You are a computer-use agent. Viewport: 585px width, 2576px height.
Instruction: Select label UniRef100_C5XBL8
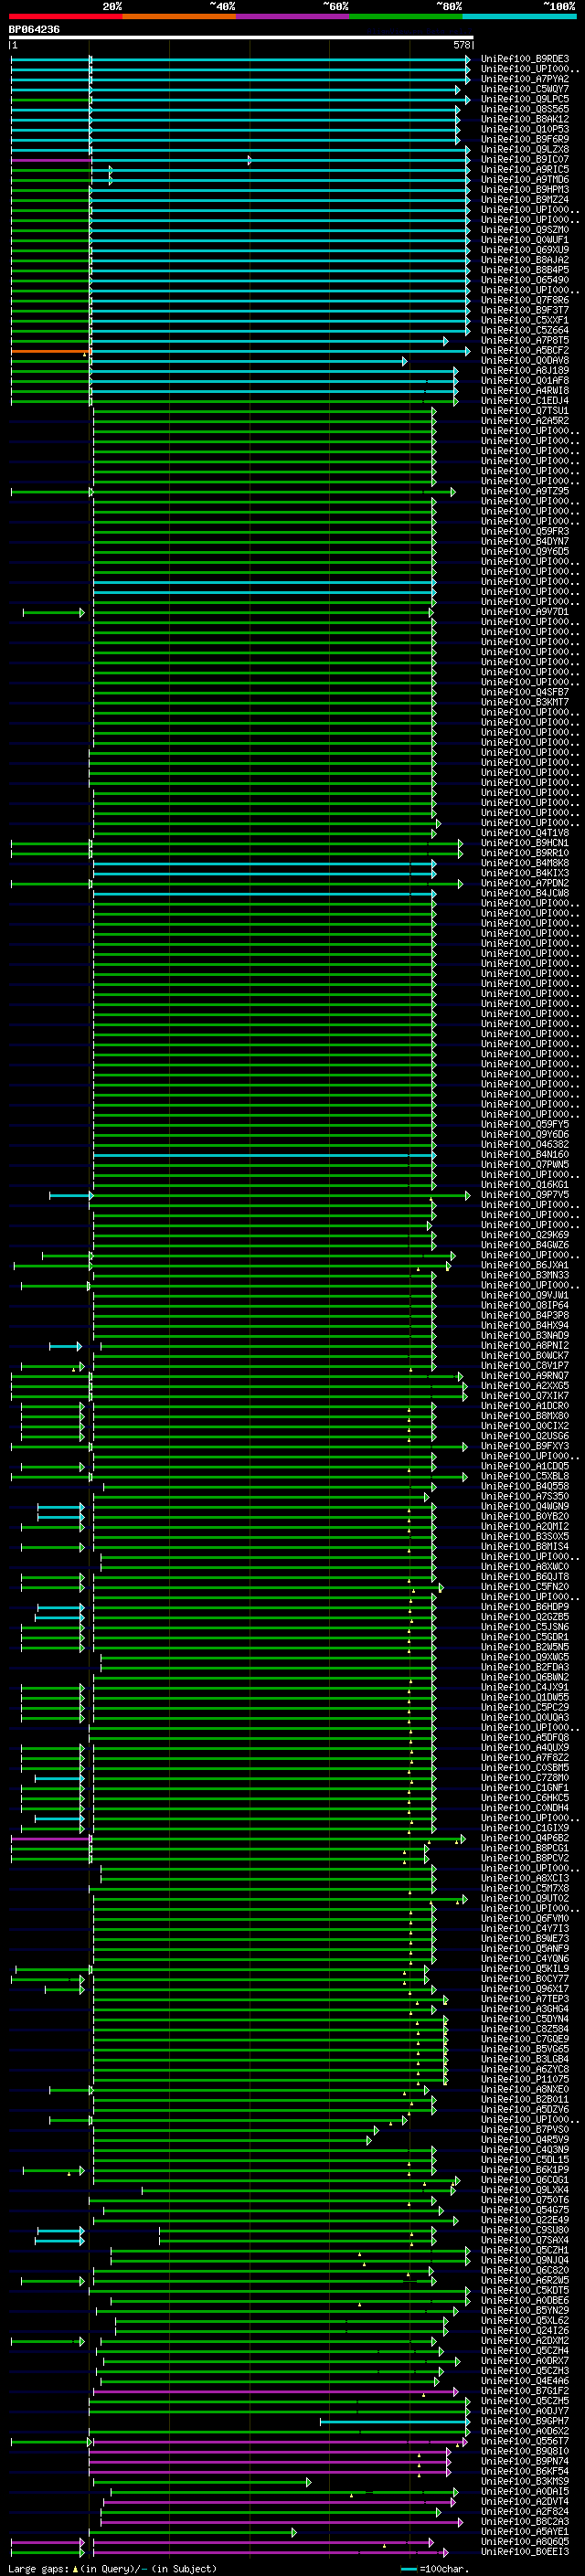tap(525, 1476)
